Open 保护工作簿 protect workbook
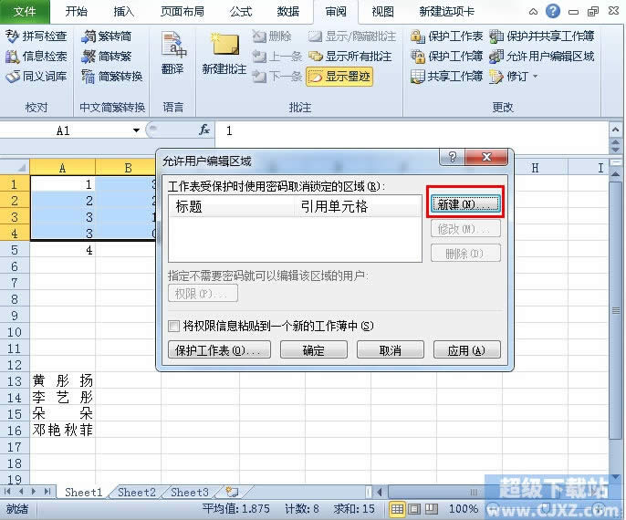 coord(447,57)
